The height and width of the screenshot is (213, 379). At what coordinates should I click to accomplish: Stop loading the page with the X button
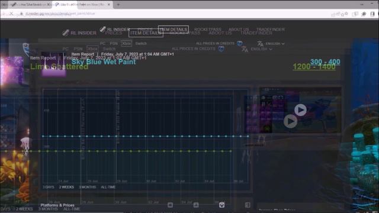(x=11, y=14)
